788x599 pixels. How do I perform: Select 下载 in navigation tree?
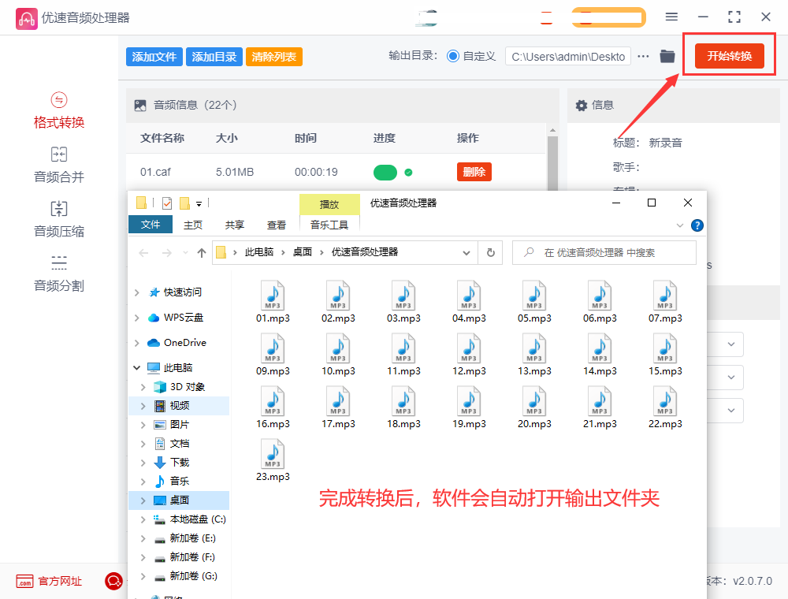point(179,463)
